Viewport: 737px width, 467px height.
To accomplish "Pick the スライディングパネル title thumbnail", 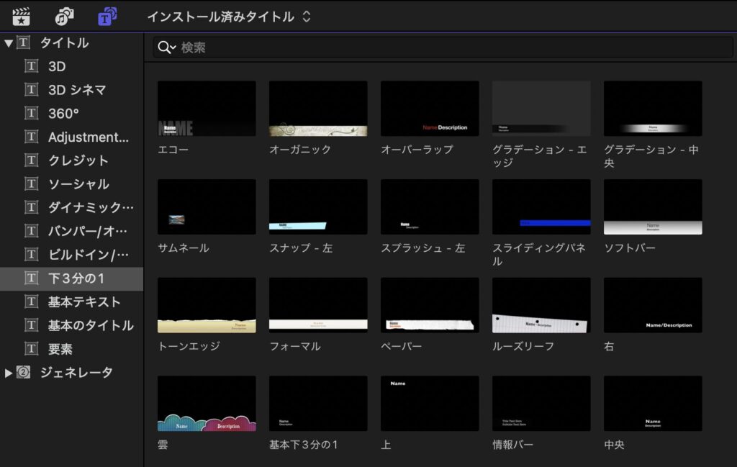I will tap(541, 207).
